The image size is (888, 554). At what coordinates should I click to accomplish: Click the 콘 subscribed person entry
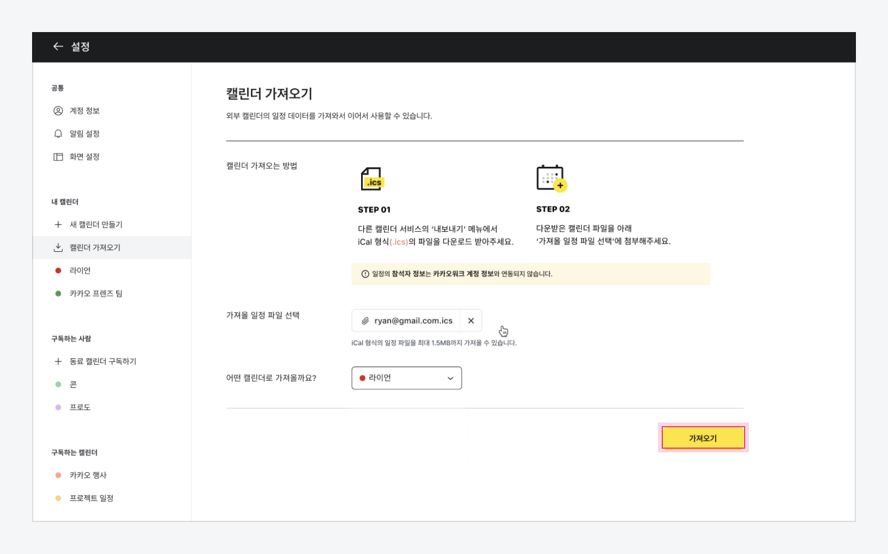(x=73, y=384)
